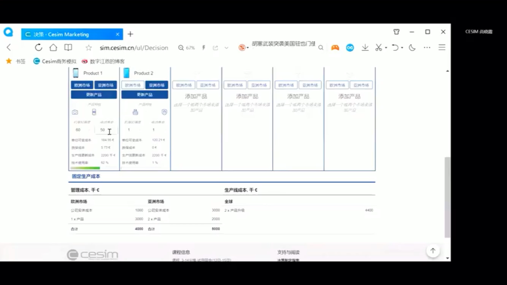This screenshot has height=285, width=507.
Task: Expand the address bar dropdown chevron
Action: point(226,48)
